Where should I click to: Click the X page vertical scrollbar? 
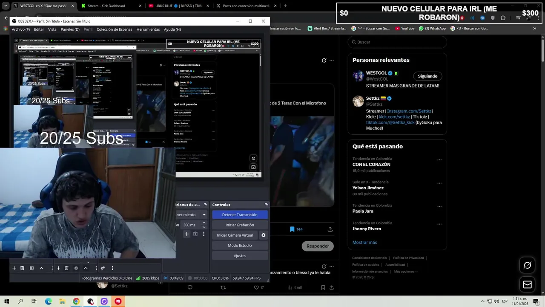(543, 50)
